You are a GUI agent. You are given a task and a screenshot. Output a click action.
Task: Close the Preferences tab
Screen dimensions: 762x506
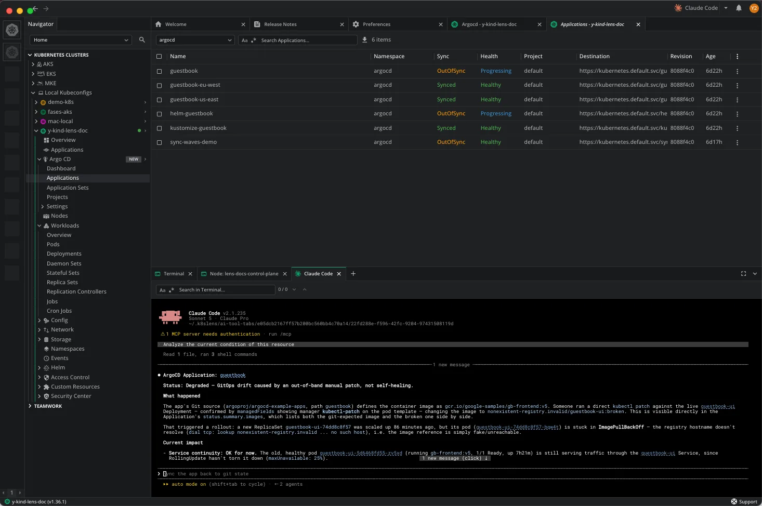coord(441,24)
